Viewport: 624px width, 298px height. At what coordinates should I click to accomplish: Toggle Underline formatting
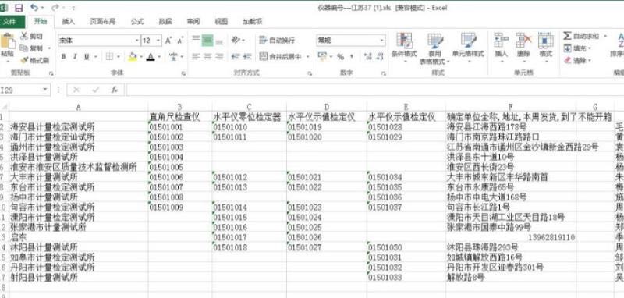[86, 57]
